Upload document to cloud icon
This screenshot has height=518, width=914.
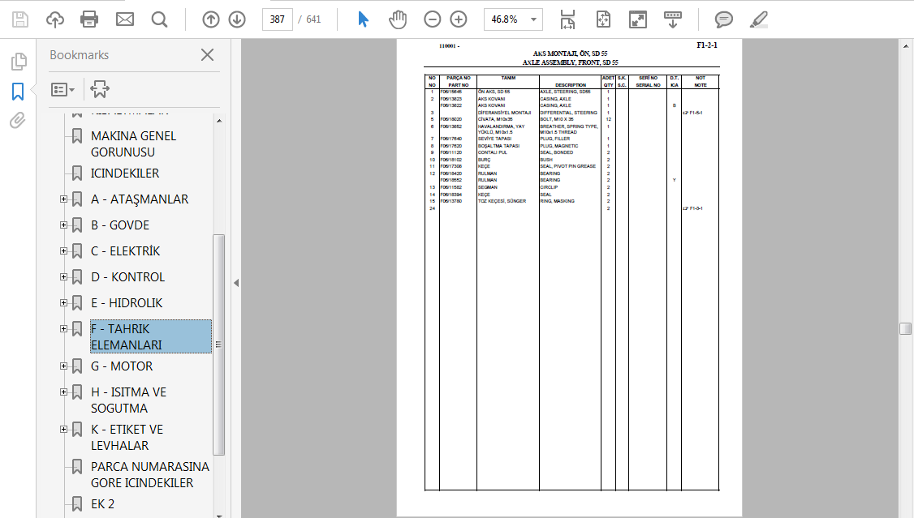tap(55, 19)
